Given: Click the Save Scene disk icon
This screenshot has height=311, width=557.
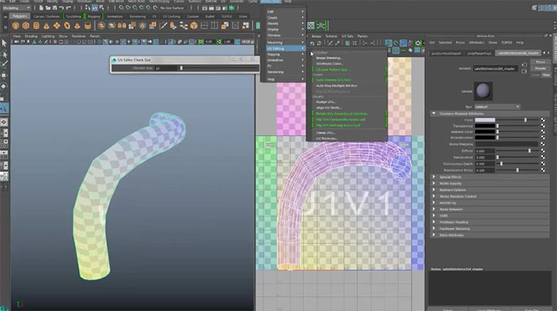Looking at the screenshot, I should pyautogui.click(x=55, y=8).
